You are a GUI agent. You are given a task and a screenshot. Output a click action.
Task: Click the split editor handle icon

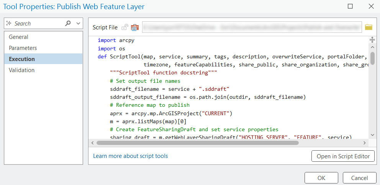(372, 40)
